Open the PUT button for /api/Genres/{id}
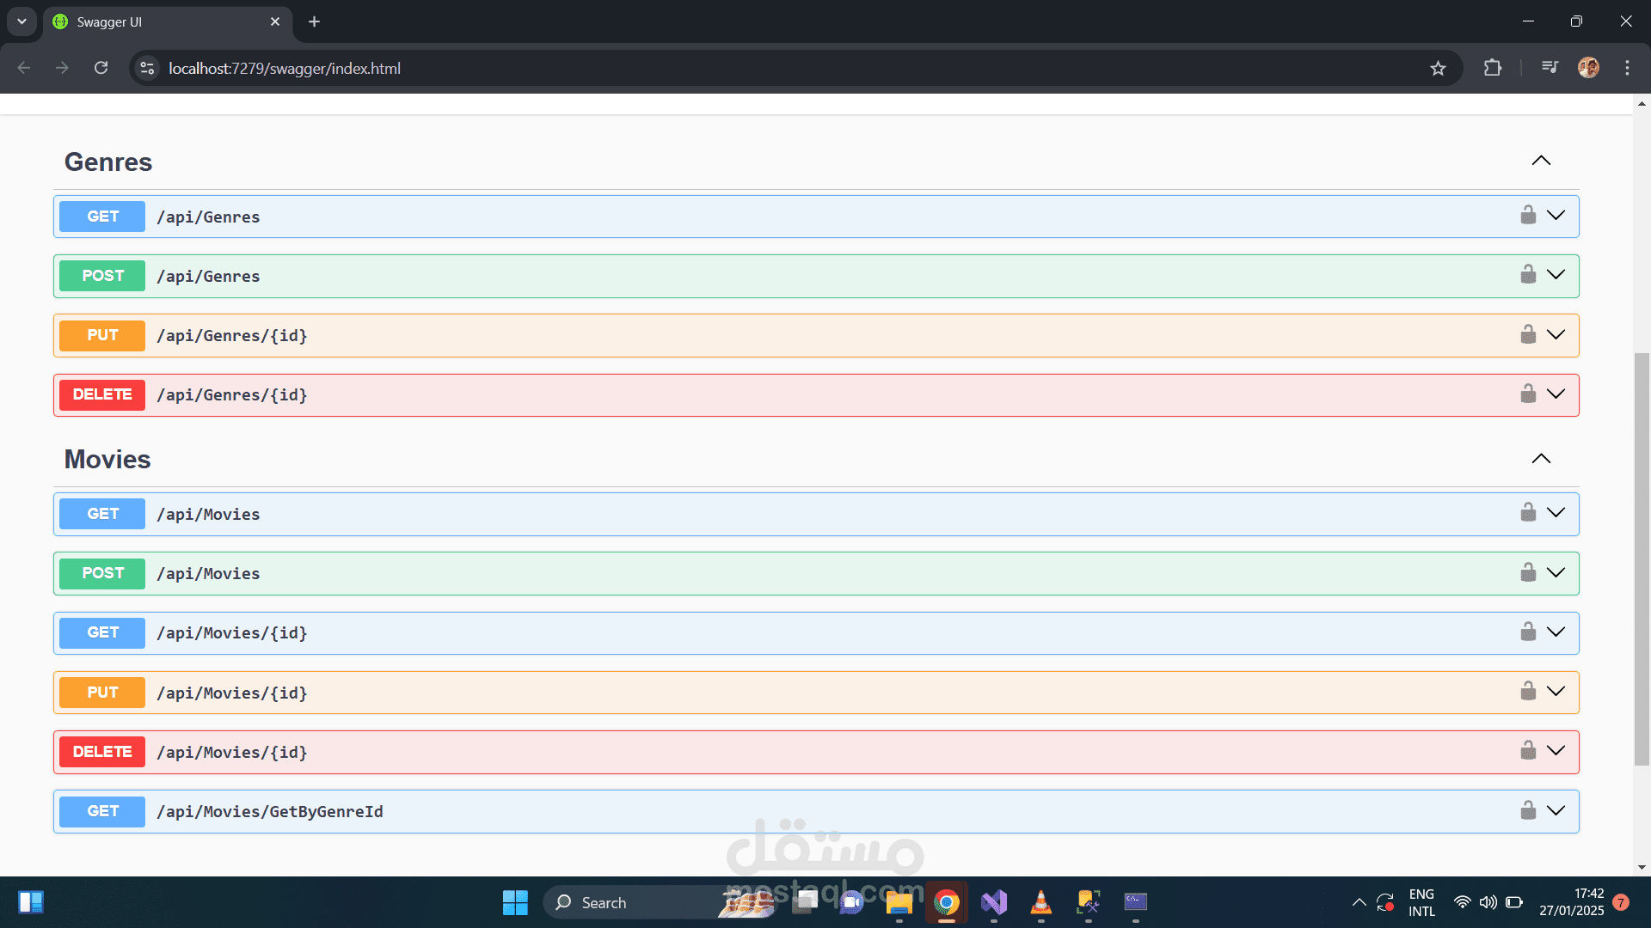The width and height of the screenshot is (1651, 928). click(102, 335)
